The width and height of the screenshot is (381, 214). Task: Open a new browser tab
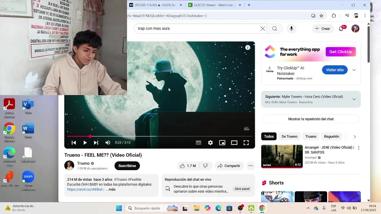click(249, 5)
